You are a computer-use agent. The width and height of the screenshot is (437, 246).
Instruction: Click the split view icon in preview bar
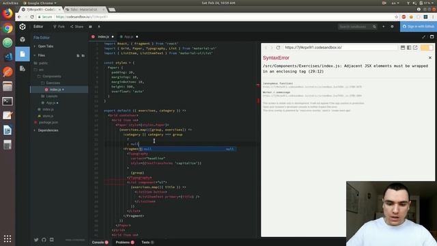[x=409, y=48]
